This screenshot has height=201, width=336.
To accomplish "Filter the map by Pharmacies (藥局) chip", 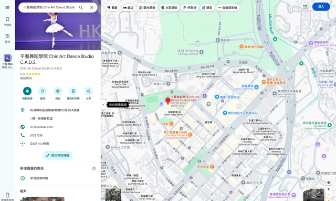I will coord(207,8).
